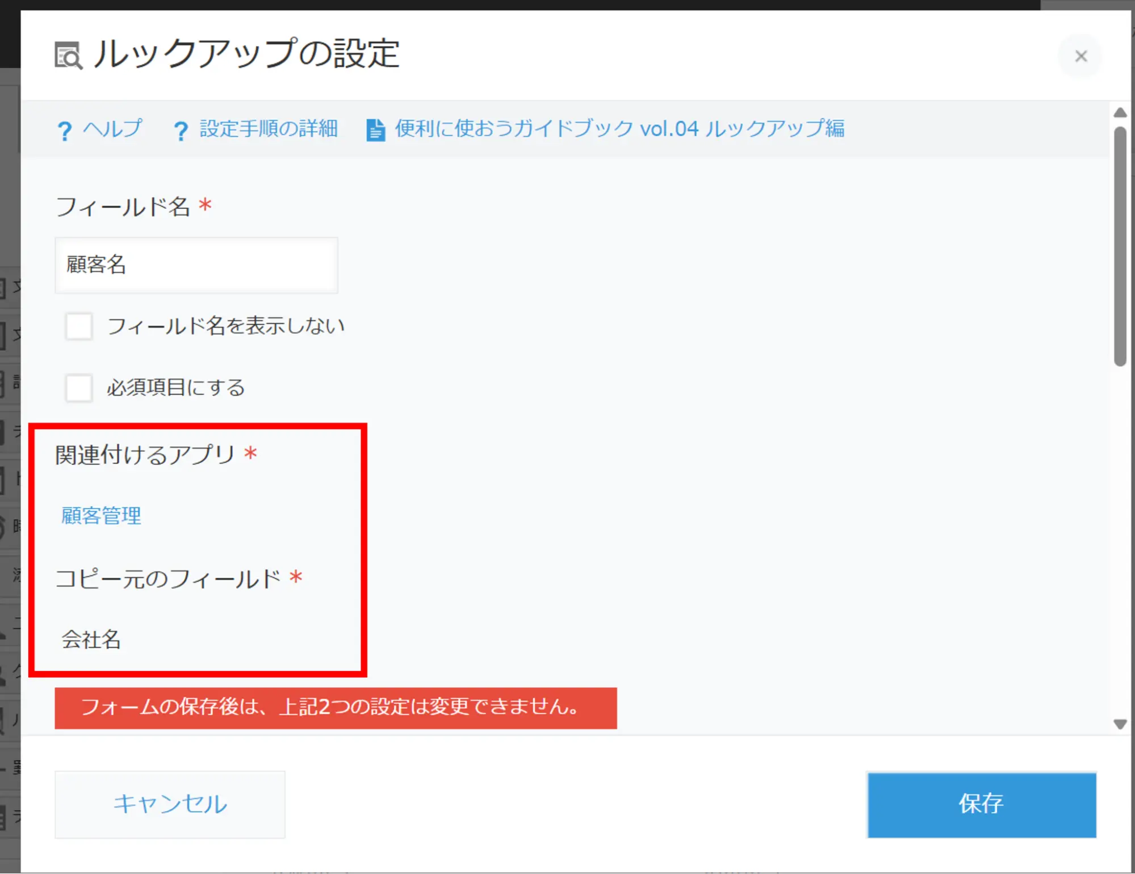The width and height of the screenshot is (1135, 874).
Task: Click the scrollbar up arrow
Action: coord(1120,112)
